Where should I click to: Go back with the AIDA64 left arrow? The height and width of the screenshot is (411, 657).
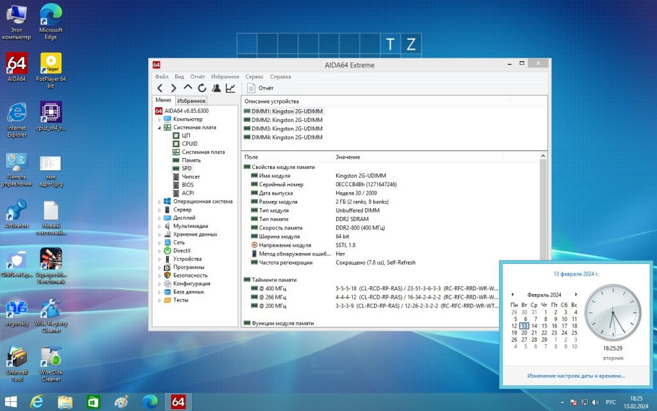tap(160, 88)
